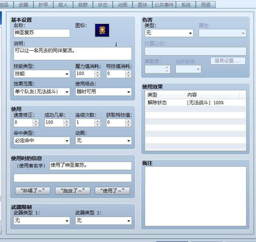Open the 敌人 tab
The image size is (256, 242).
point(63,5)
